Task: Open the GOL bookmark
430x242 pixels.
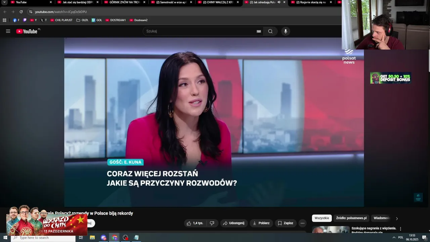Action: click(97, 20)
